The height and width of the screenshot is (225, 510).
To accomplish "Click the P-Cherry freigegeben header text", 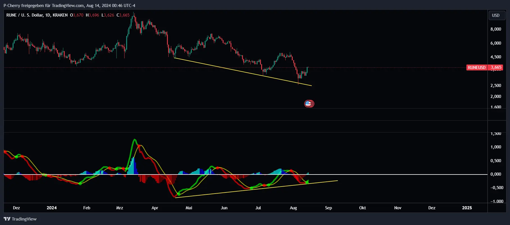I will pyautogui.click(x=69, y=5).
